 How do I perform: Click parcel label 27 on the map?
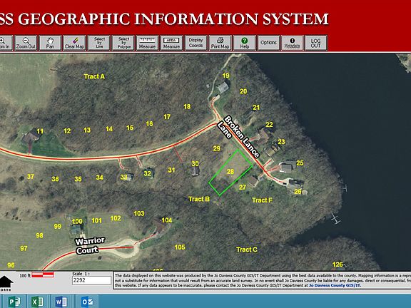pyautogui.click(x=243, y=188)
